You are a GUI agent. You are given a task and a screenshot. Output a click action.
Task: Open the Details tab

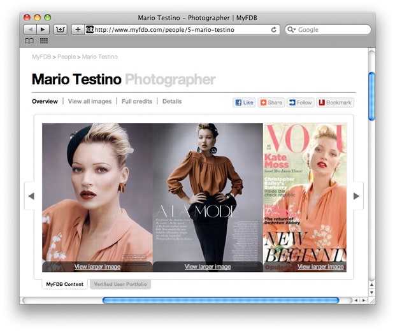(x=172, y=101)
